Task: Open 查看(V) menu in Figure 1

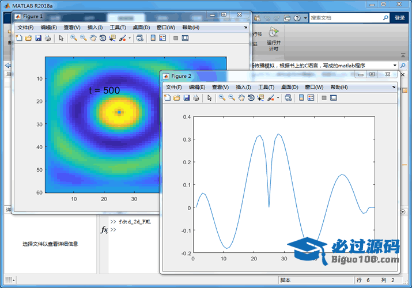Action: point(72,27)
